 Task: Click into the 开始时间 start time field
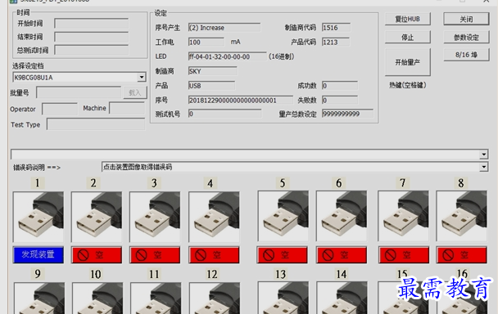click(x=92, y=24)
